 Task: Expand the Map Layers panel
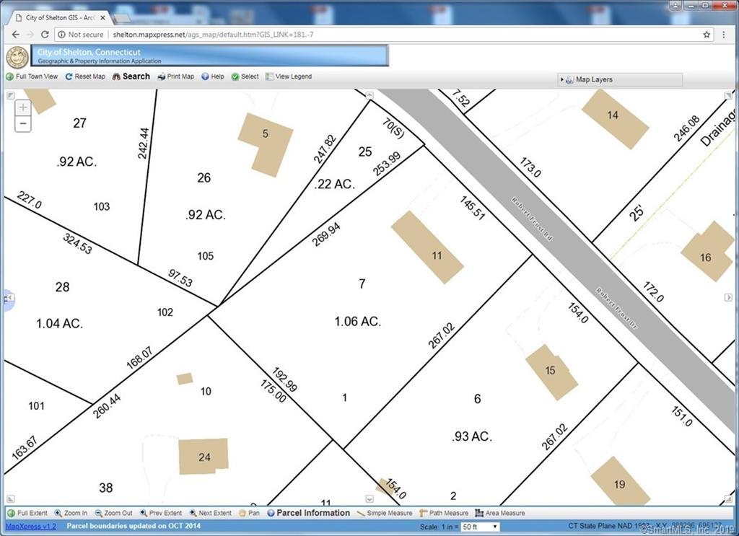pyautogui.click(x=620, y=79)
